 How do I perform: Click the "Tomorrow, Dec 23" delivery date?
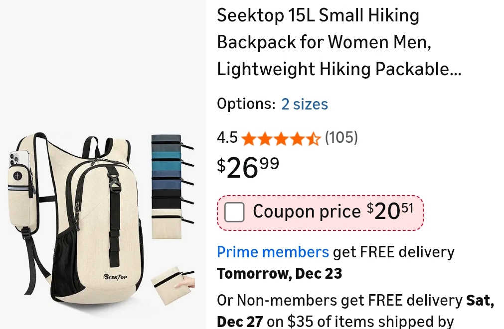tap(279, 274)
